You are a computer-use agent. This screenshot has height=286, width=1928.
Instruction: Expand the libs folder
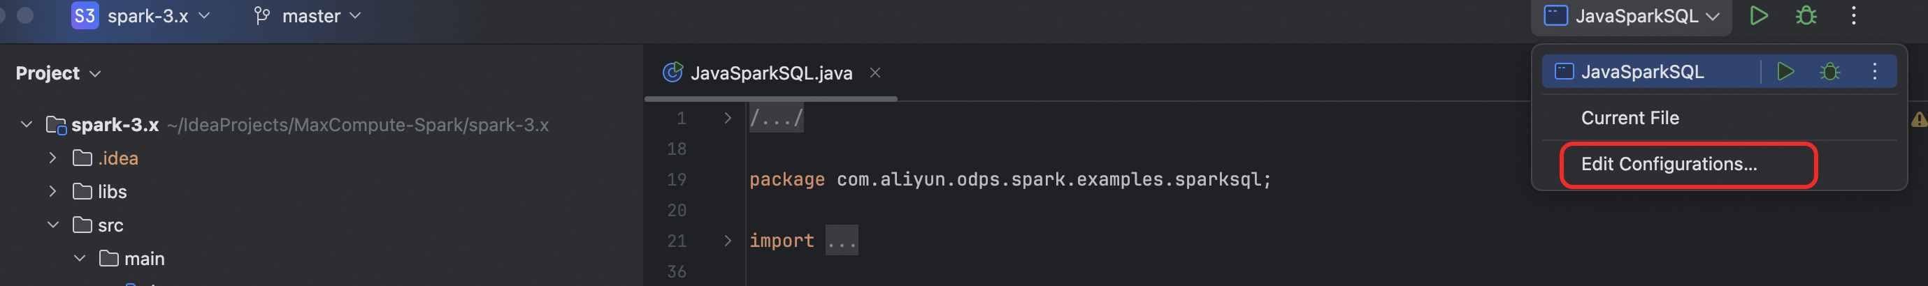(52, 191)
